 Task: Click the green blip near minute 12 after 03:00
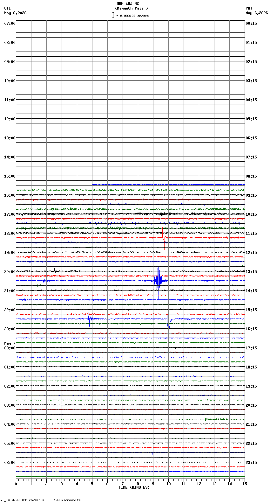click(x=206, y=419)
